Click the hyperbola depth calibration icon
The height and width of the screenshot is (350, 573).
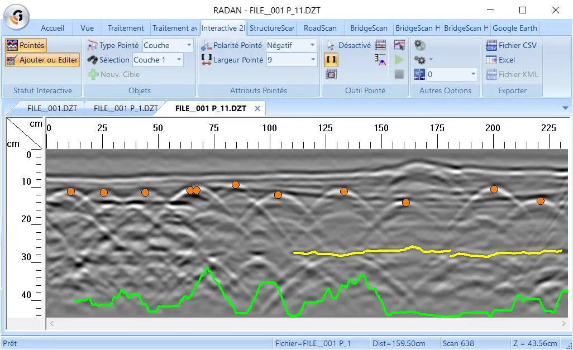[380, 60]
